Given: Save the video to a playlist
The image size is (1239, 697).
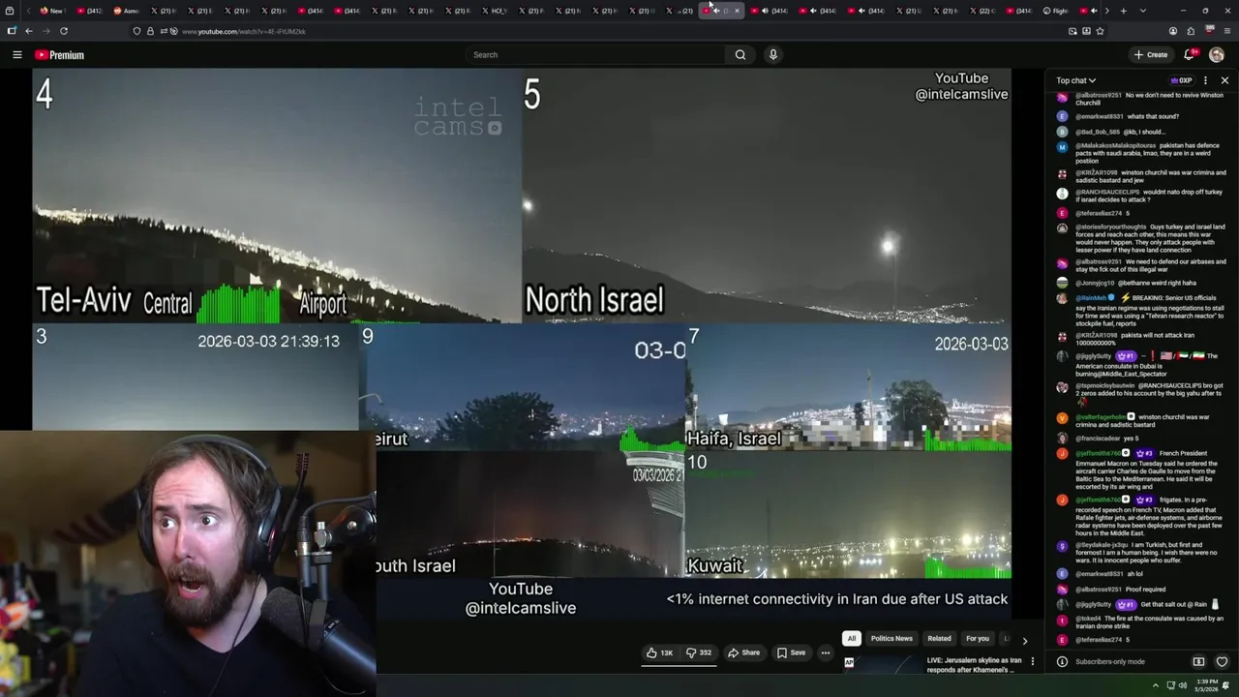Looking at the screenshot, I should coord(792,652).
